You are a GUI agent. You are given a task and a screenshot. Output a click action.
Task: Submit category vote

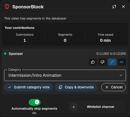click(x=28, y=87)
